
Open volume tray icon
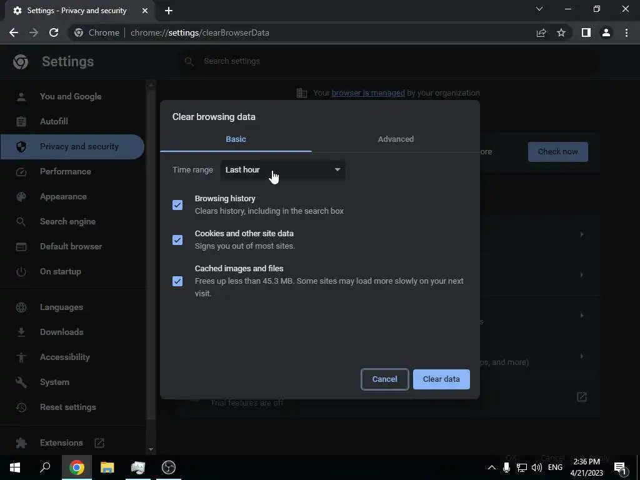point(537,467)
